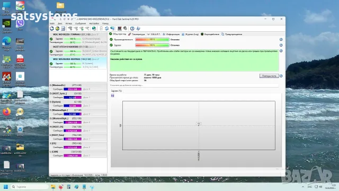The width and height of the screenshot is (339, 191).
Task: Click the gray disk configuration toolbar icon
Action: pyautogui.click(x=125, y=28)
